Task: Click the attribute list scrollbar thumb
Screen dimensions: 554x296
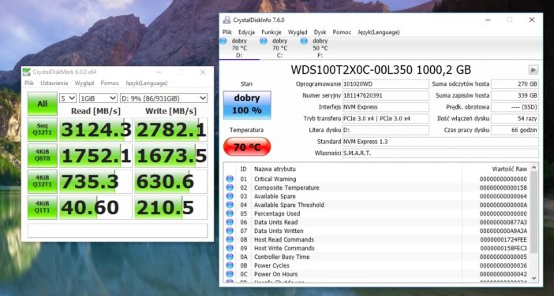Action: (x=533, y=212)
